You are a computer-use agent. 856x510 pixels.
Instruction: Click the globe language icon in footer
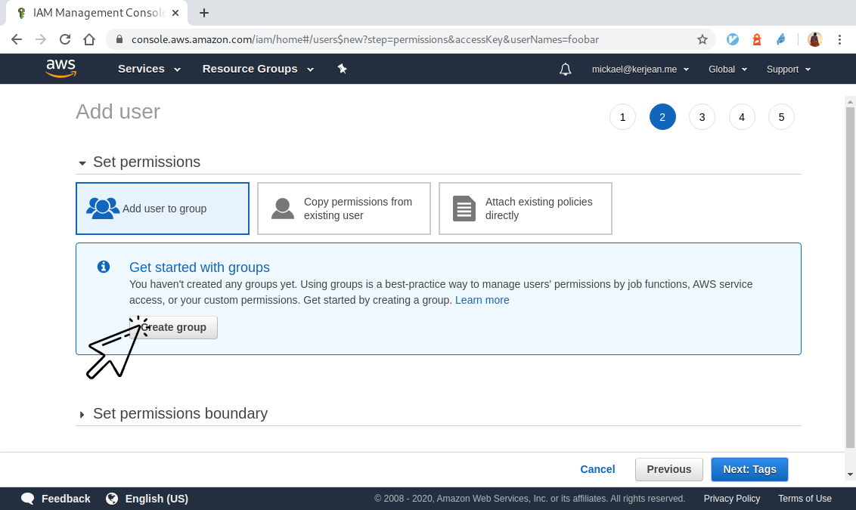(112, 499)
